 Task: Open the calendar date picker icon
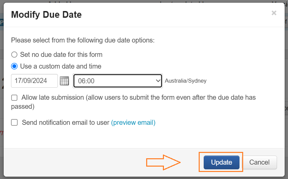pyautogui.click(x=64, y=81)
